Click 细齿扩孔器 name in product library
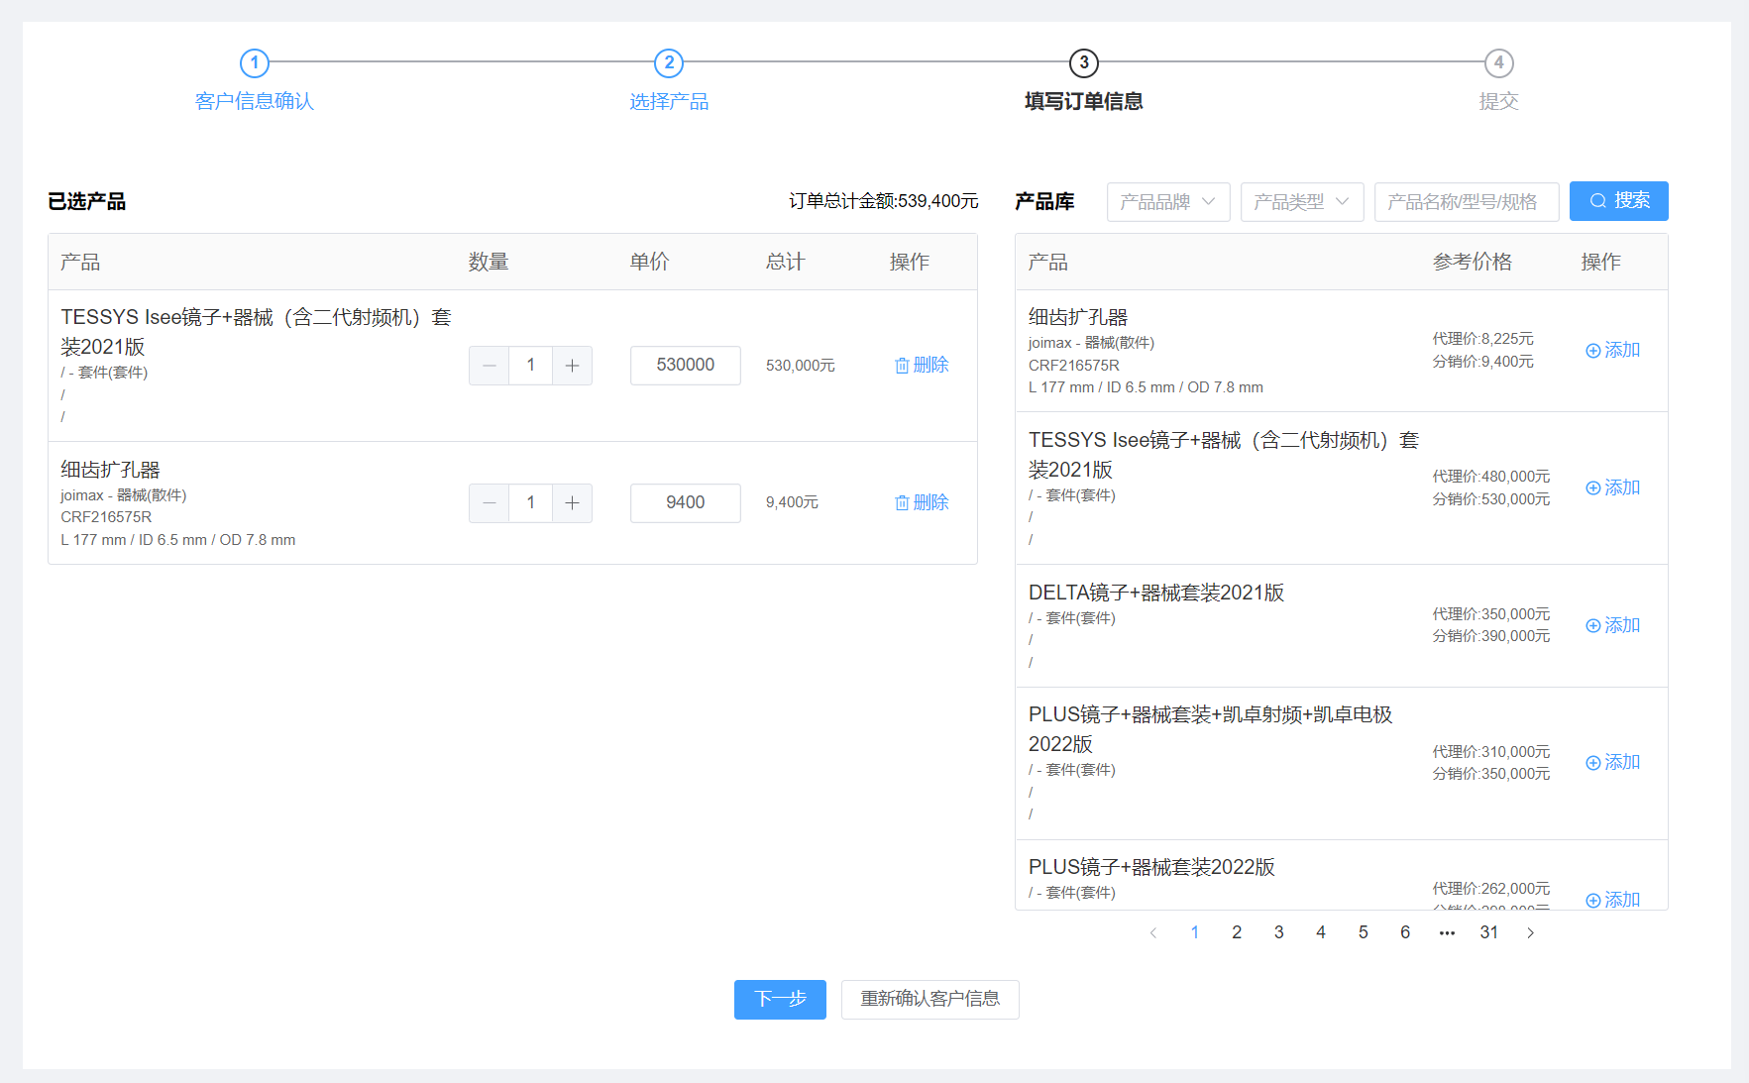1749x1083 pixels. click(1078, 317)
